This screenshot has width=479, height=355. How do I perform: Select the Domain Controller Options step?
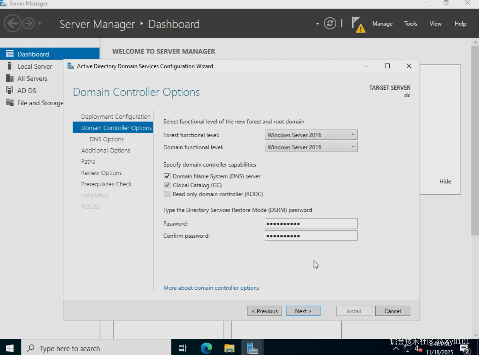coord(113,128)
